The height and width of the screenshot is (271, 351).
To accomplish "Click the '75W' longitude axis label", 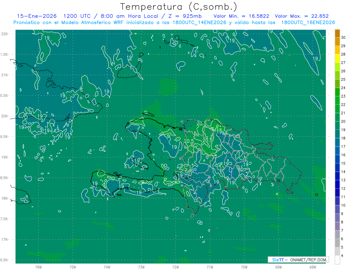I will (x=73, y=267).
